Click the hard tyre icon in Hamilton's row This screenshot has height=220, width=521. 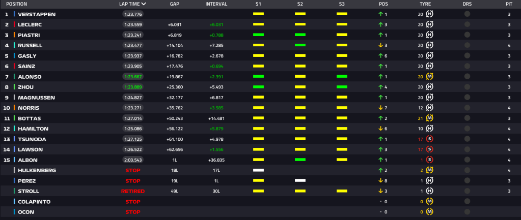point(429,129)
